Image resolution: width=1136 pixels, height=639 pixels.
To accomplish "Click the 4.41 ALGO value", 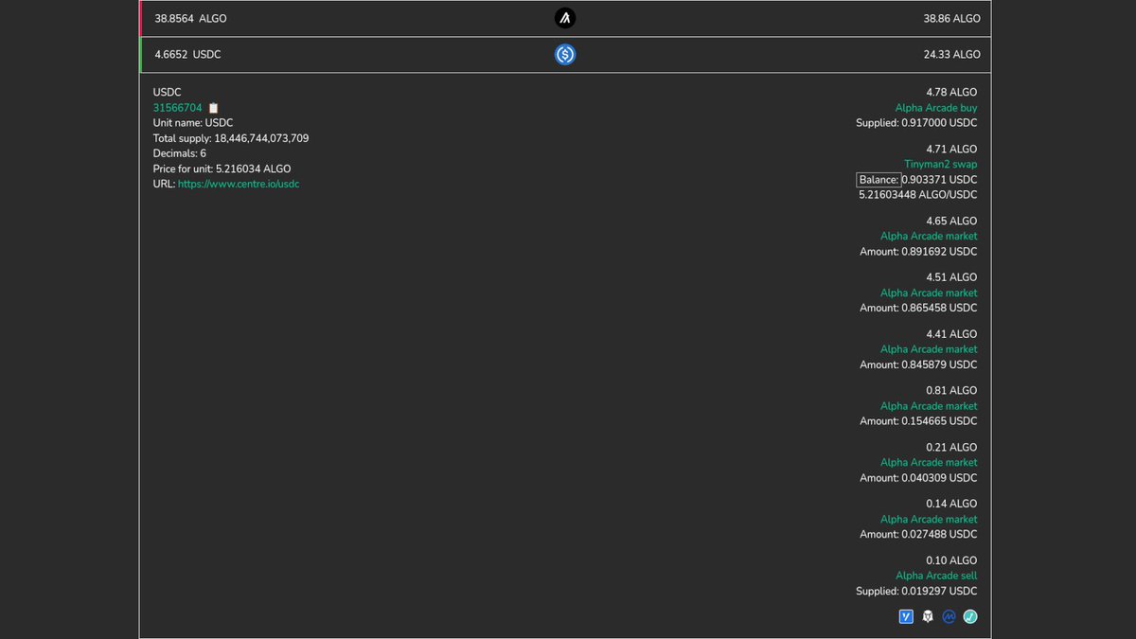I will pyautogui.click(x=951, y=334).
